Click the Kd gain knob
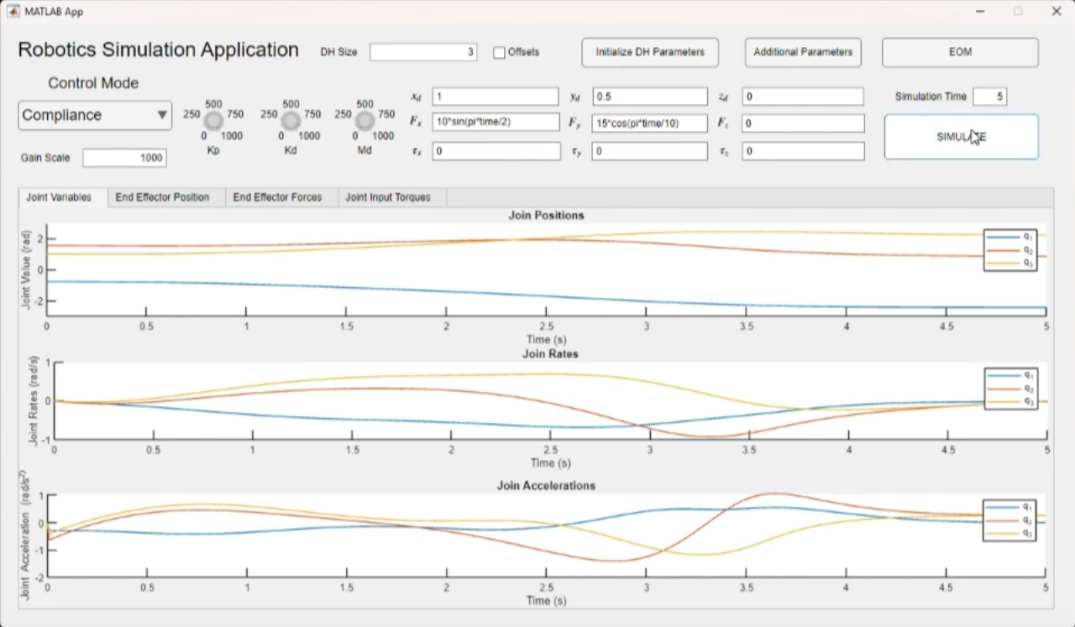This screenshot has width=1075, height=627. pos(291,121)
